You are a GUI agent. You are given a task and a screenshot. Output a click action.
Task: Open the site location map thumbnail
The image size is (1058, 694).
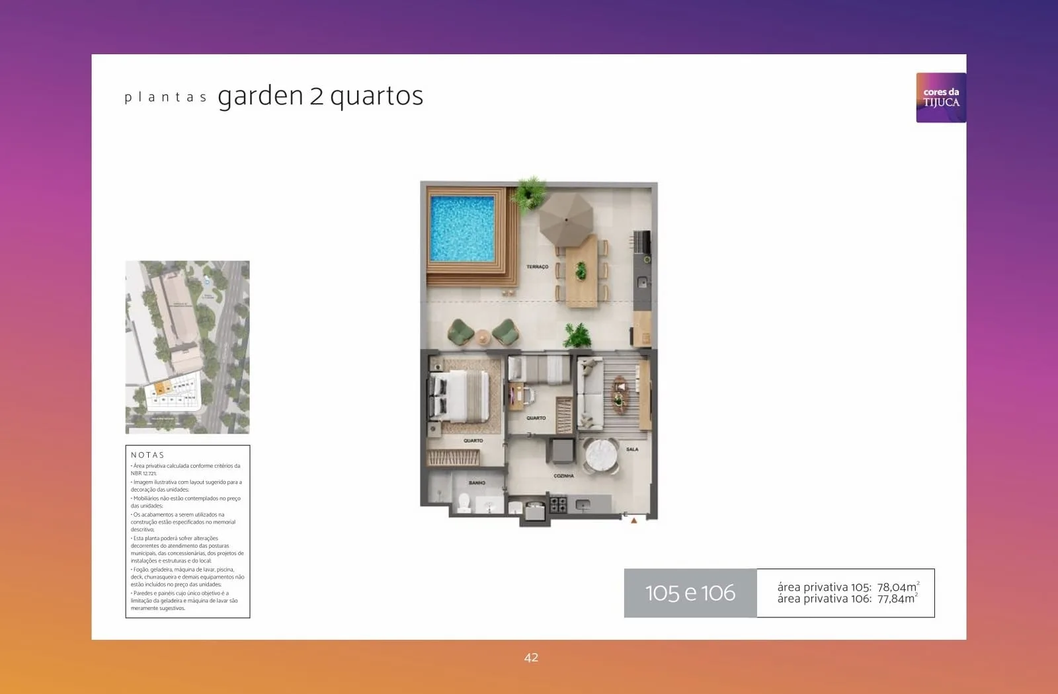point(188,347)
